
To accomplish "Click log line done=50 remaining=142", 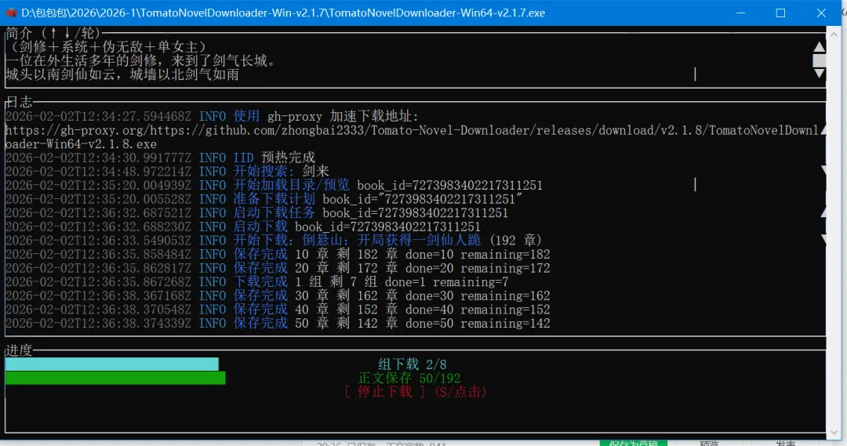I will pos(278,324).
